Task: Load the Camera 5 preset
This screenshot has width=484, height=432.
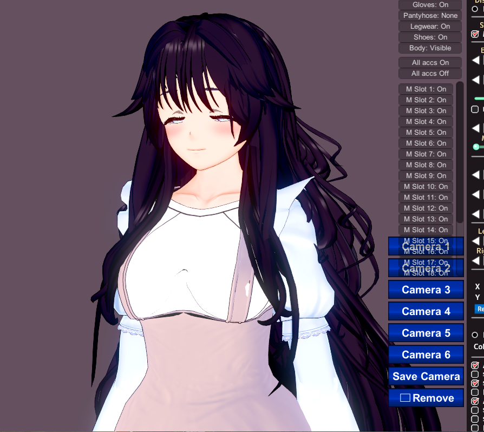Action: tap(426, 333)
